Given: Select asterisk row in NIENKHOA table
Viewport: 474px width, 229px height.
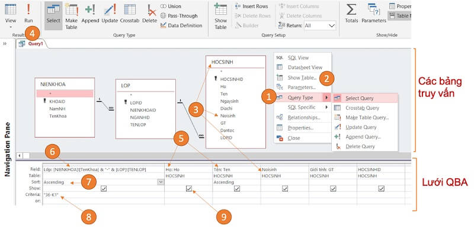Looking at the screenshot, I should coord(65,94).
